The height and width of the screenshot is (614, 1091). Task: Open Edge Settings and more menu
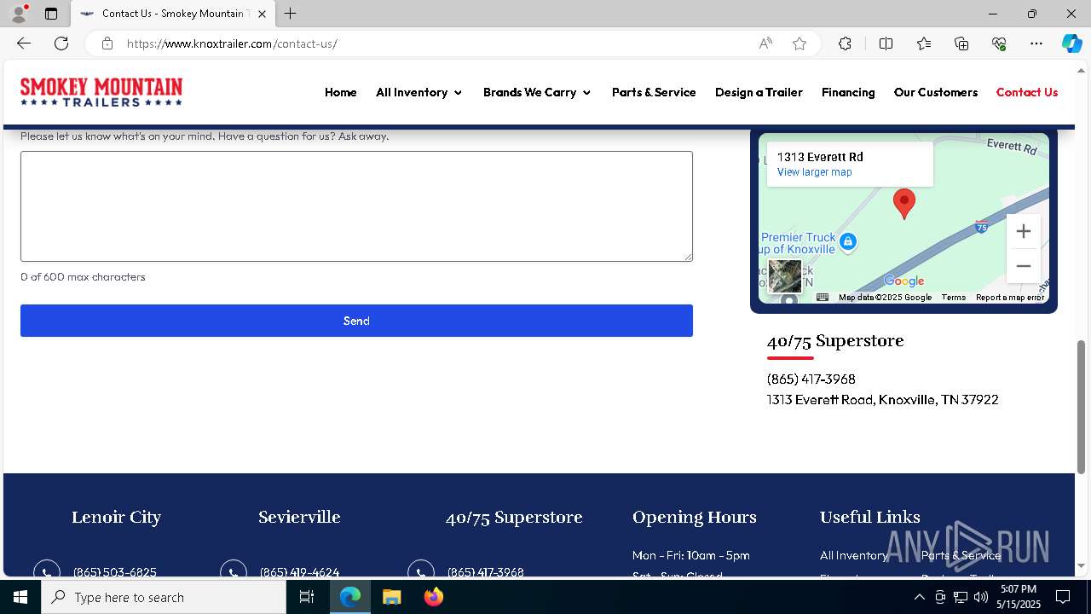[x=1036, y=43]
